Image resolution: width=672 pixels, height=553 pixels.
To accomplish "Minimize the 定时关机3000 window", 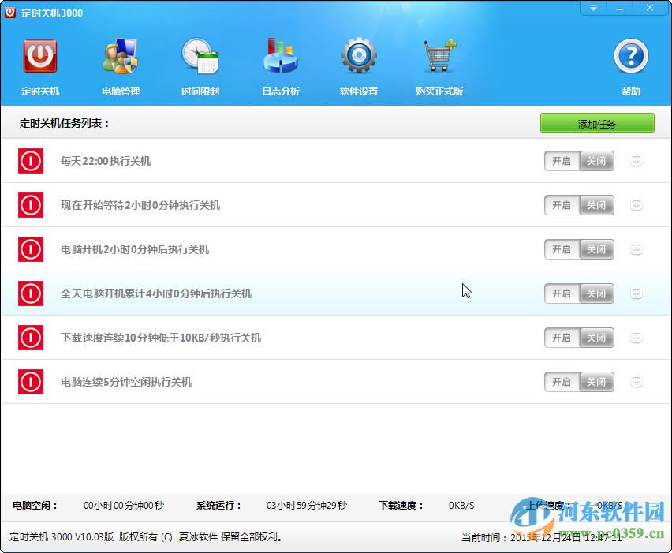I will pos(619,8).
